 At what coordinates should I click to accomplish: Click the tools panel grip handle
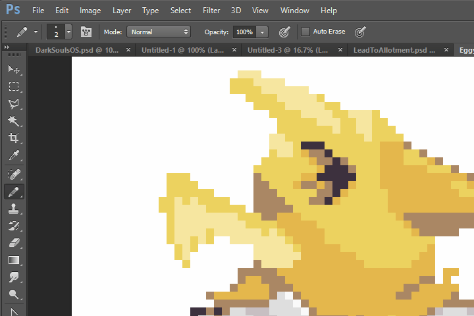point(14,55)
